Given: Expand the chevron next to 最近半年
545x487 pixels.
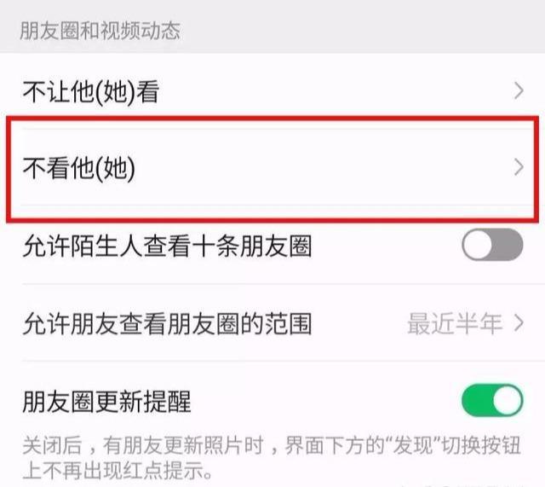Looking at the screenshot, I should tap(519, 323).
